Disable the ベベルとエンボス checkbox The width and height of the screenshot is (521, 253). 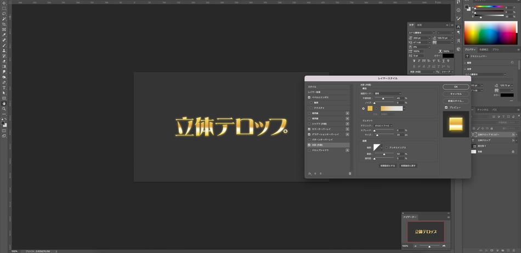pos(309,97)
